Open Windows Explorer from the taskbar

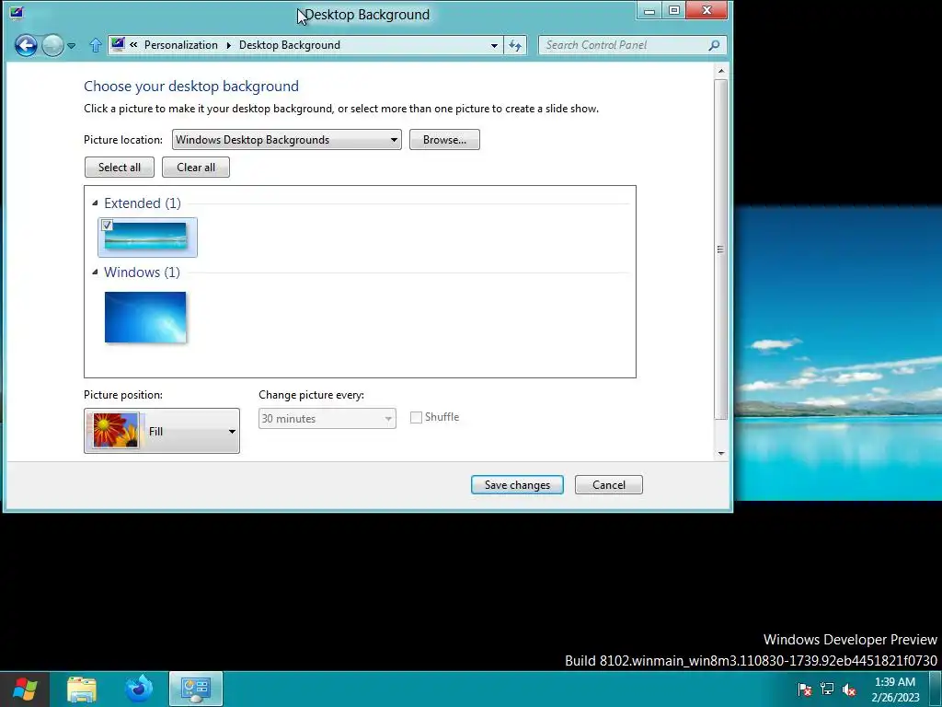click(x=82, y=689)
